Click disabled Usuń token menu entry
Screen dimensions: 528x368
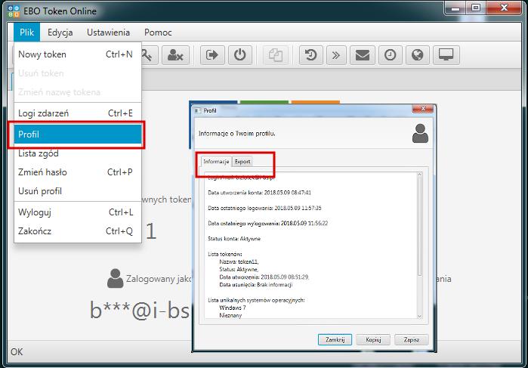(78, 73)
